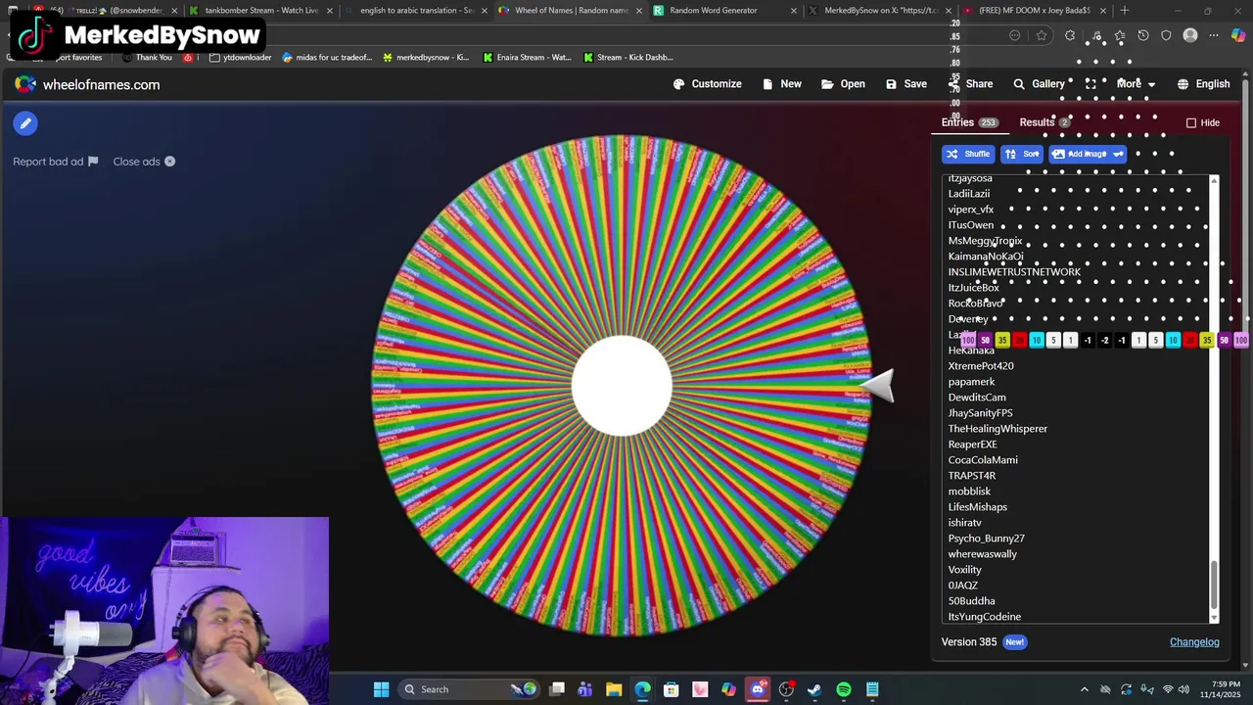Share the wheel
The image size is (1253, 705).
coord(970,84)
